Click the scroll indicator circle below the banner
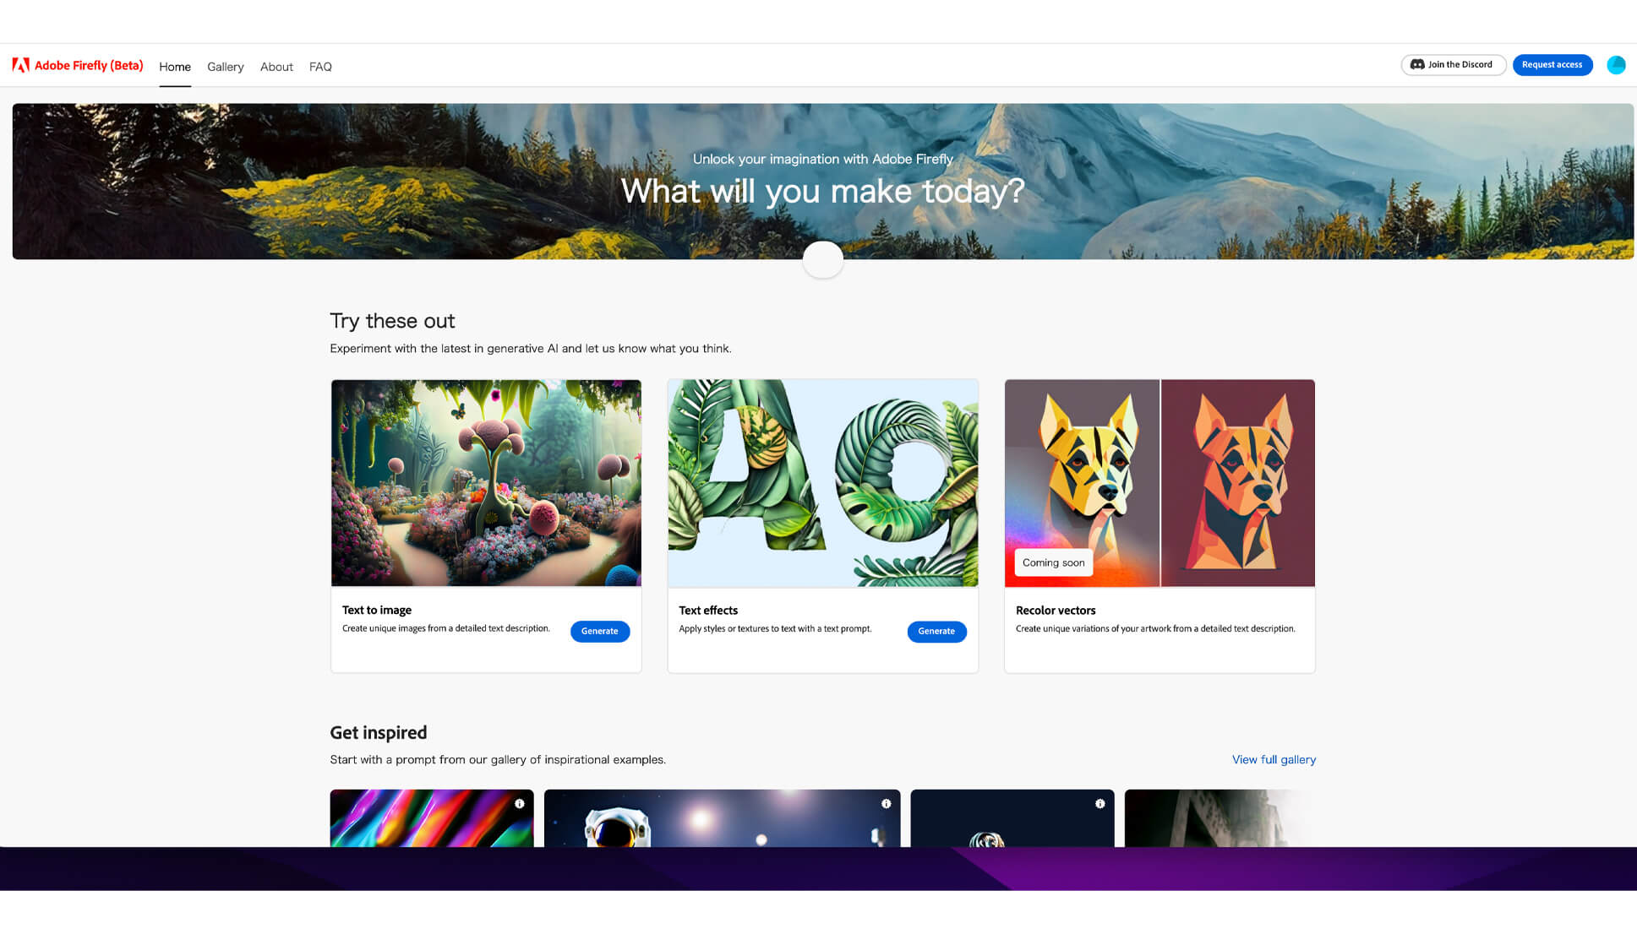The width and height of the screenshot is (1637, 934). point(822,259)
